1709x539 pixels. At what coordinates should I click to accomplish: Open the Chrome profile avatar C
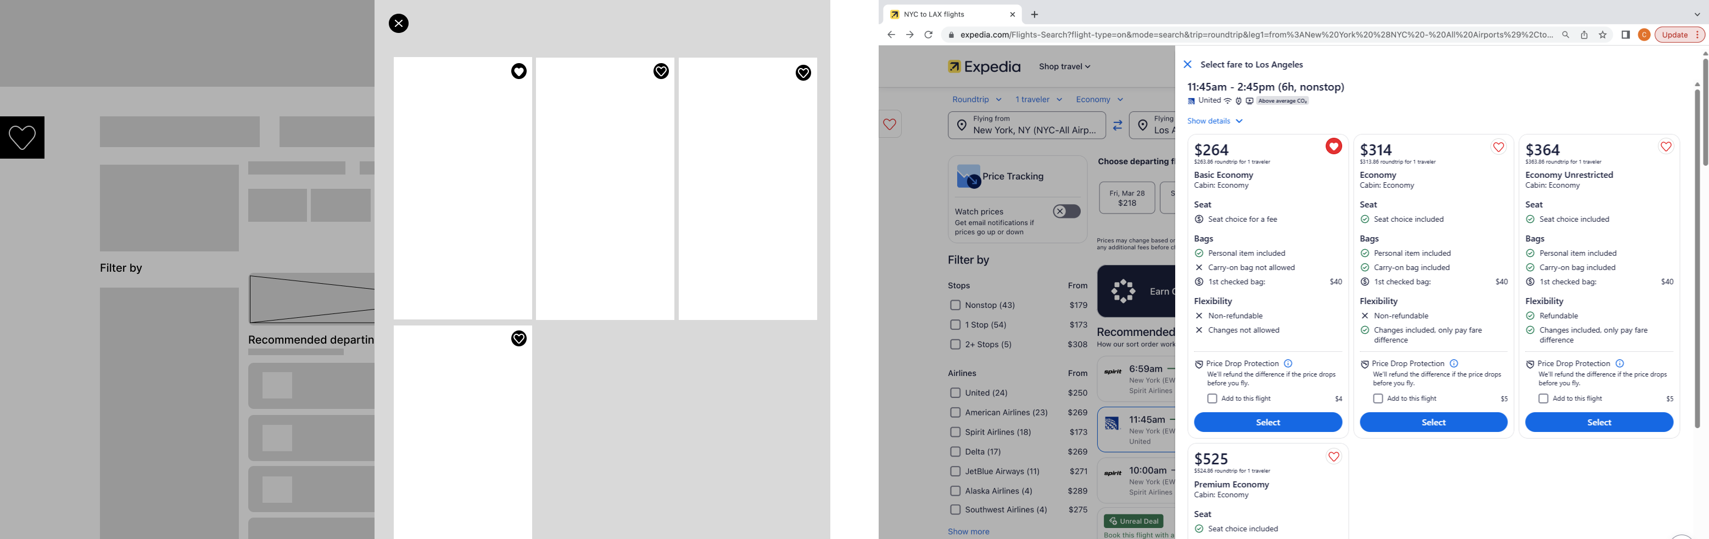coord(1644,35)
